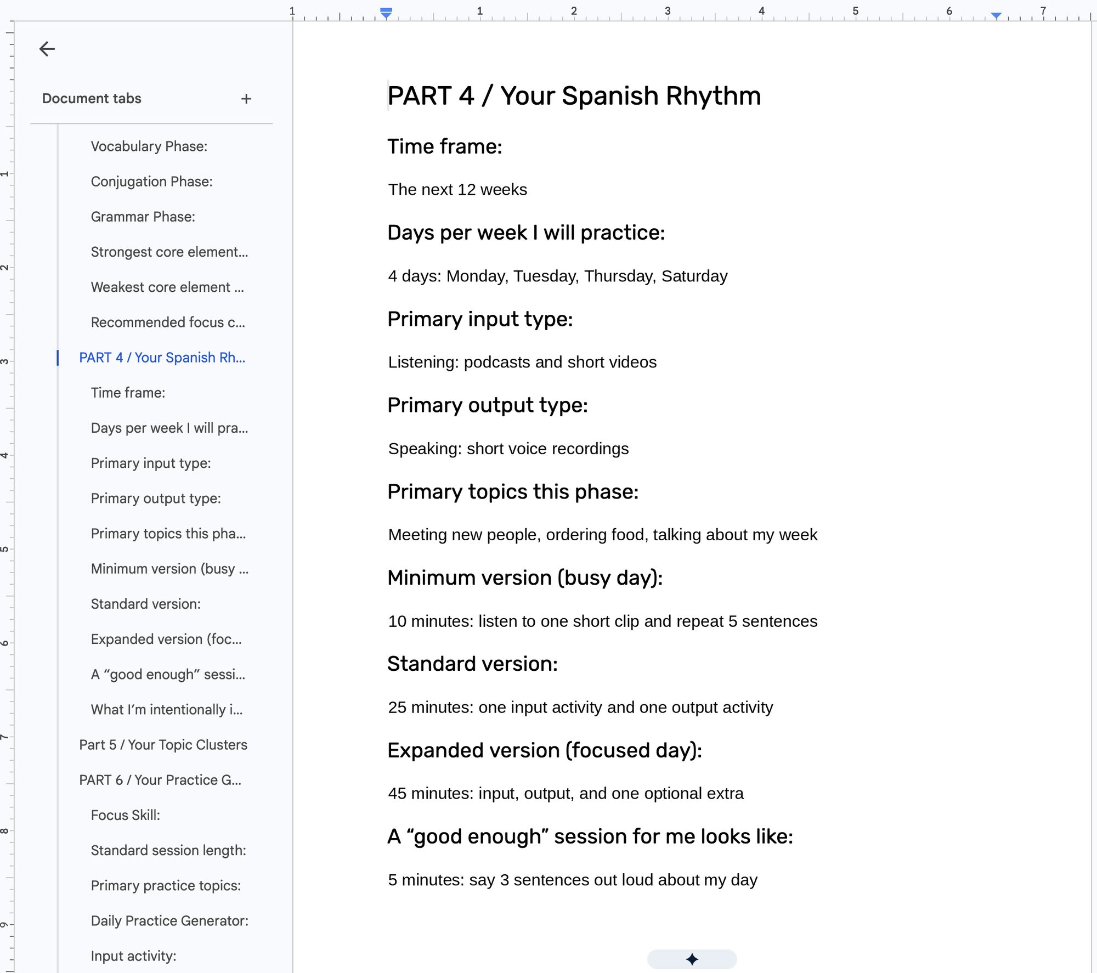Open Minimum version (busy day) outline entry
This screenshot has width=1097, height=973.
(x=169, y=569)
